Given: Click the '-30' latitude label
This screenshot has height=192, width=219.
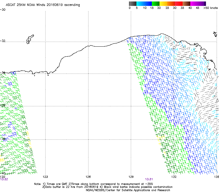Looking at the screenshot, I should [x=3, y=10].
